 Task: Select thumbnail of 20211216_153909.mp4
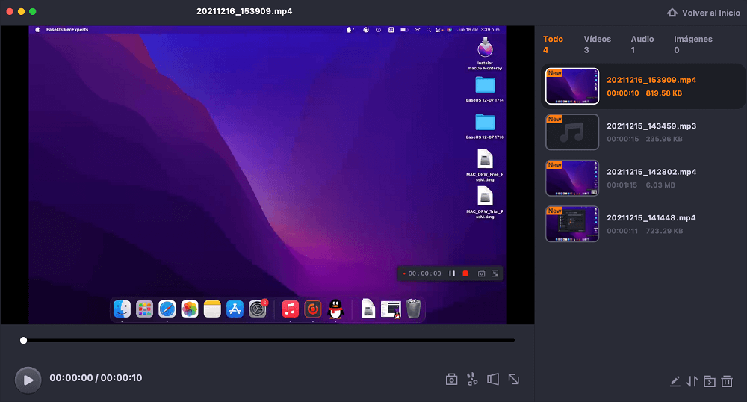(x=572, y=86)
